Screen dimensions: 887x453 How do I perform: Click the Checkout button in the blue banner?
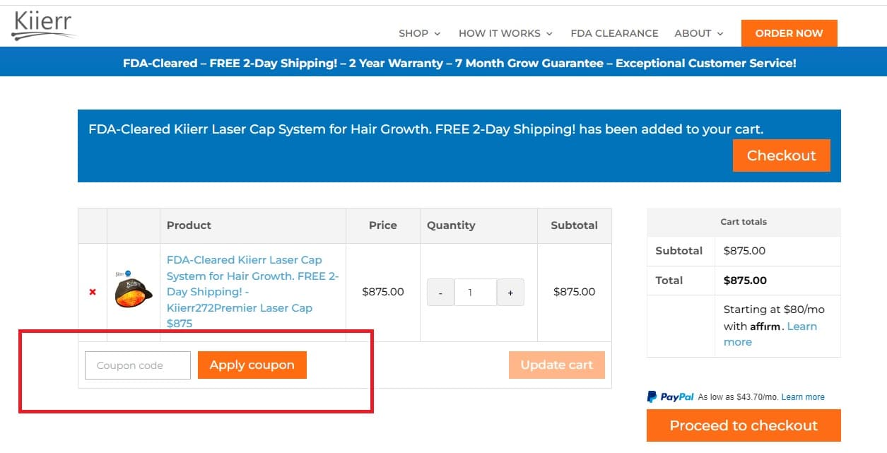click(781, 155)
